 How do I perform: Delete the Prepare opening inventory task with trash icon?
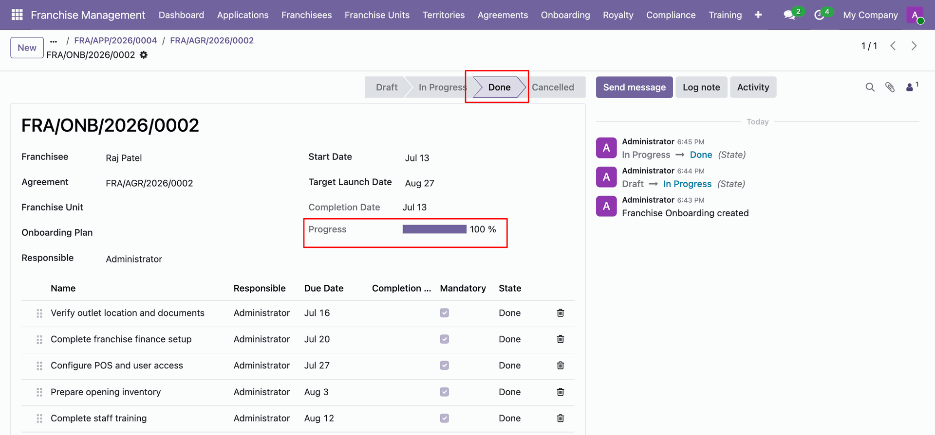561,392
